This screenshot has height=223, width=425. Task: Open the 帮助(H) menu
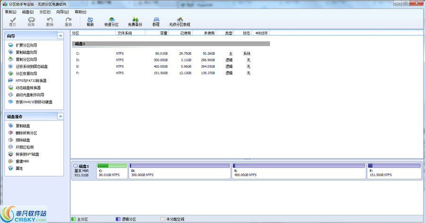(x=81, y=12)
